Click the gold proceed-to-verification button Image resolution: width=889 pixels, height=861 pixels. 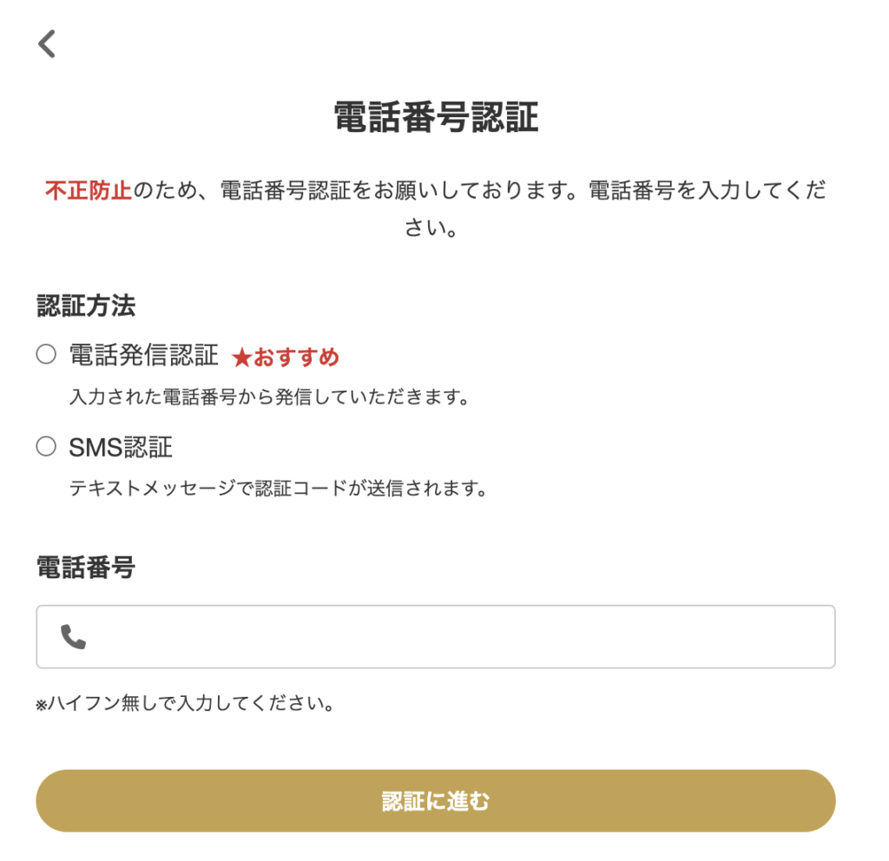(x=435, y=800)
